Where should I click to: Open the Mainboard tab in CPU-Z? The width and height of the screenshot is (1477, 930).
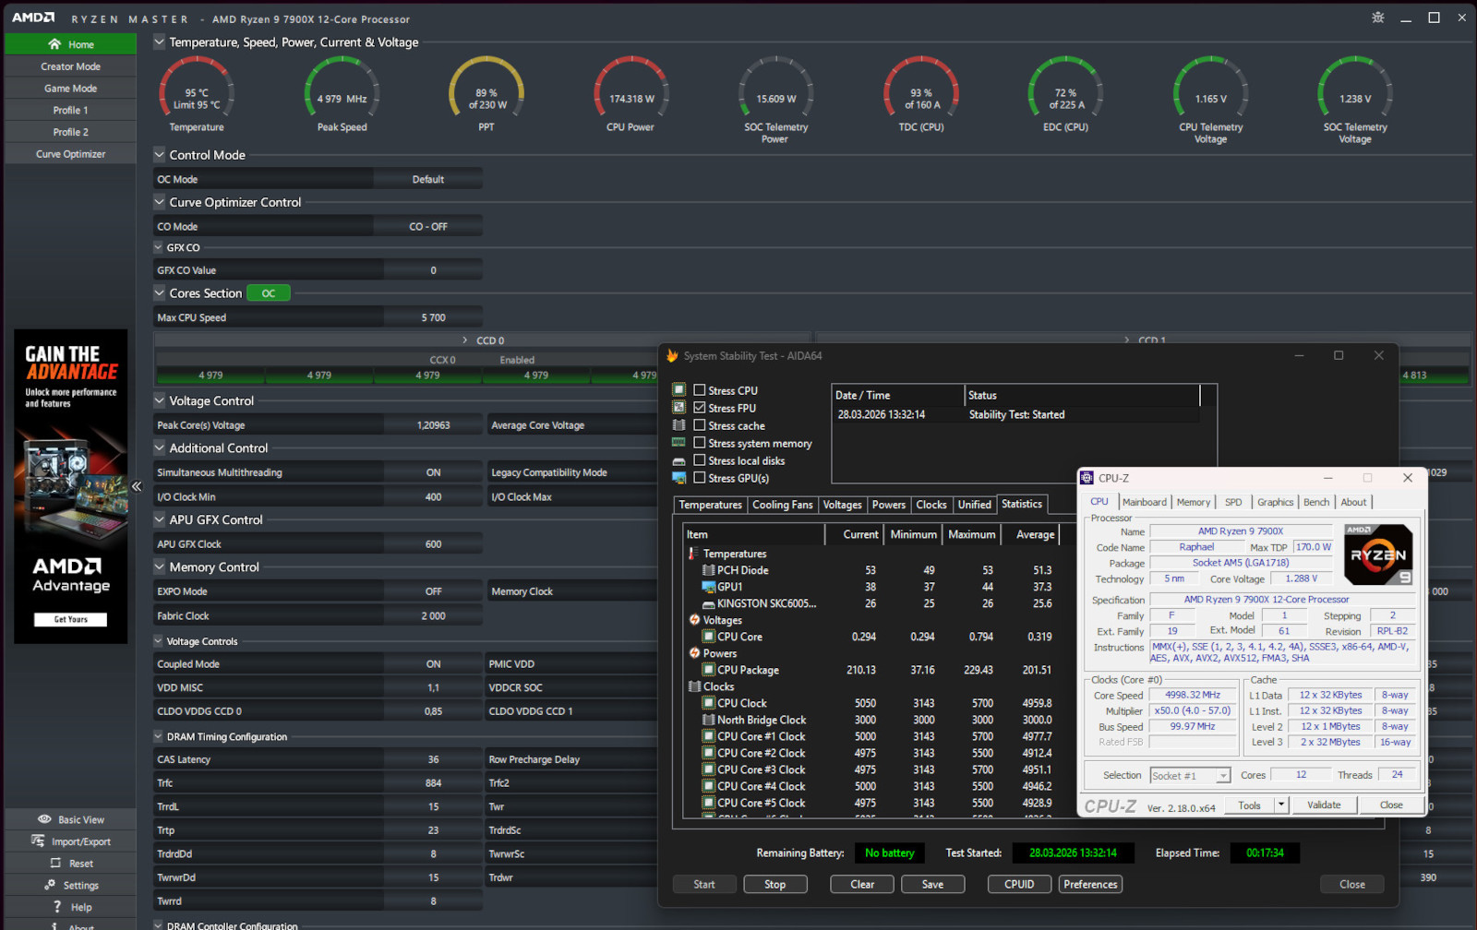click(1144, 502)
